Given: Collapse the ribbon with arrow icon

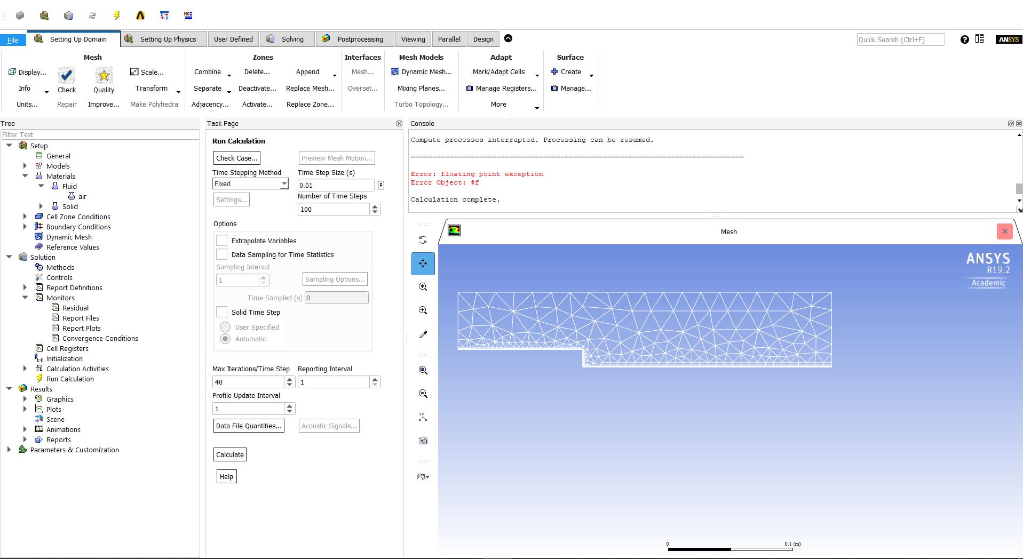Looking at the screenshot, I should (x=508, y=38).
